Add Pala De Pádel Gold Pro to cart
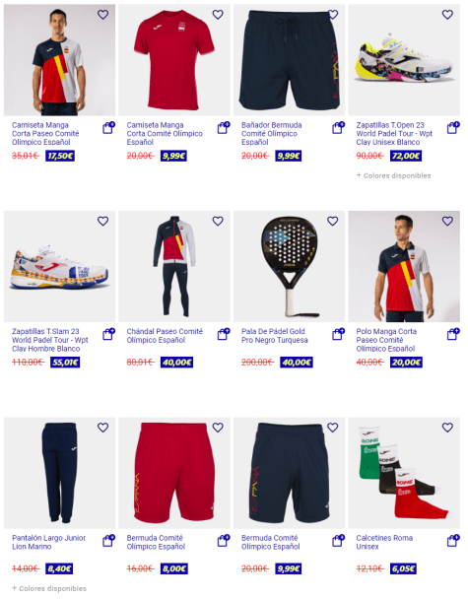This screenshot has height=599, width=468. click(x=339, y=334)
